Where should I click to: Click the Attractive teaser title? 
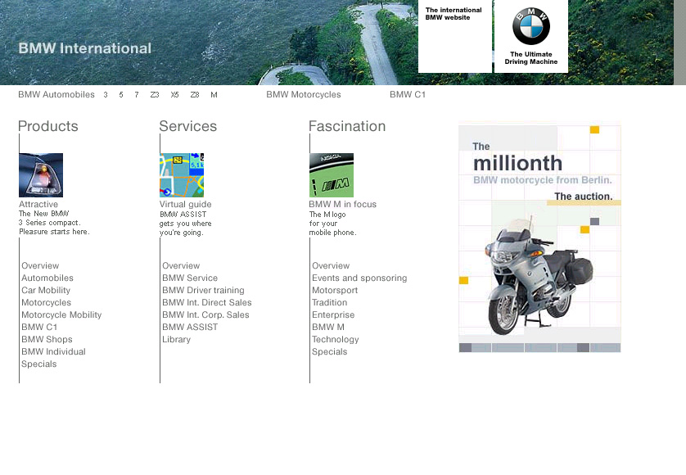coord(38,205)
